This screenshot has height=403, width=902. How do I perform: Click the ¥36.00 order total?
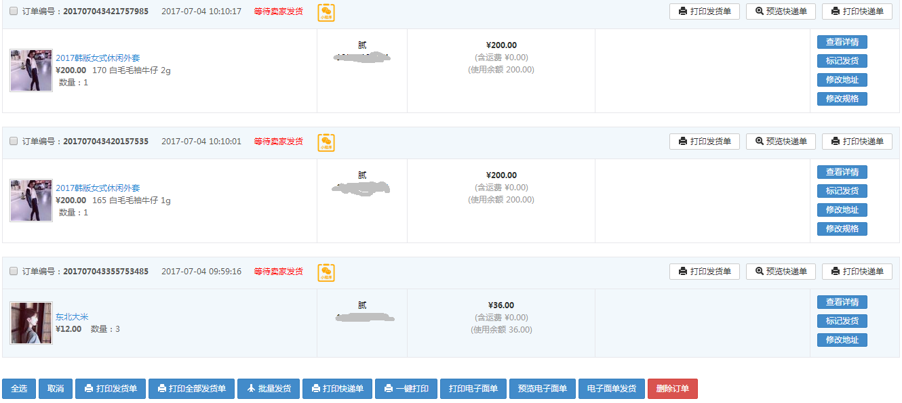[x=501, y=305]
